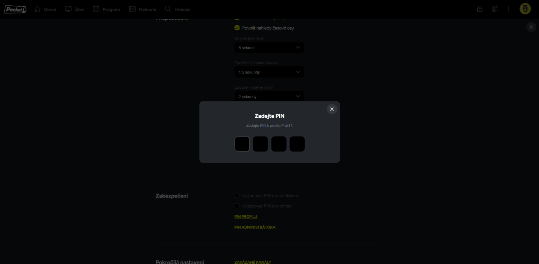
Task: Focus the first PIN digit box
Action: pos(242,144)
